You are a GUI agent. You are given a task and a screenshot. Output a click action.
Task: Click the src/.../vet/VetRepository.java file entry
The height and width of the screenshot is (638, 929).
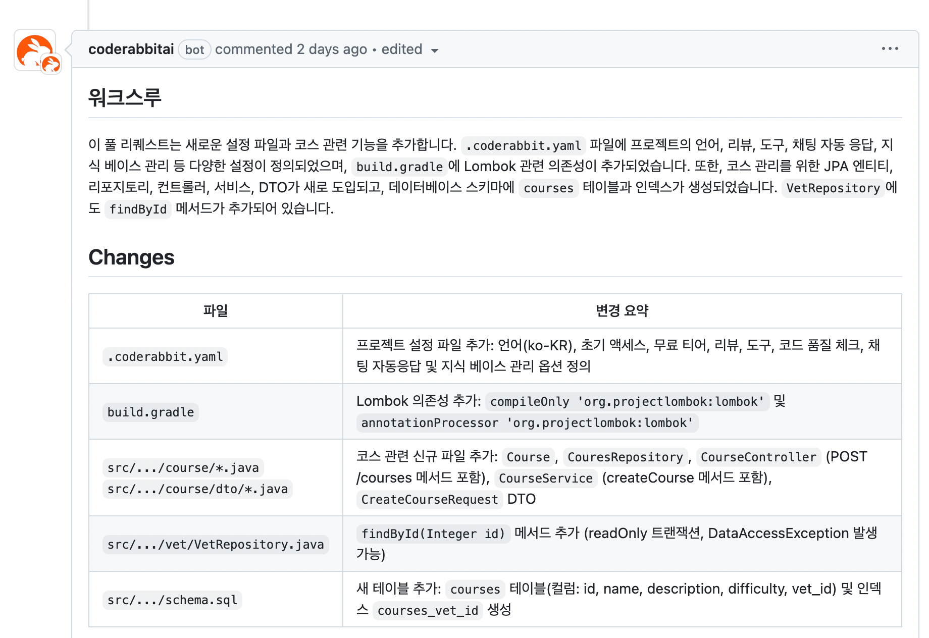[216, 545]
